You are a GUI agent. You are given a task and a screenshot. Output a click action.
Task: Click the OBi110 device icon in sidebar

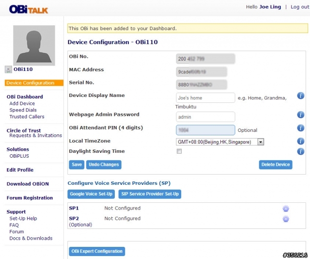[8, 69]
